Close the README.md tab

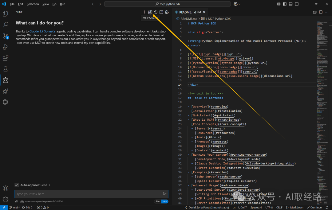click(204, 12)
